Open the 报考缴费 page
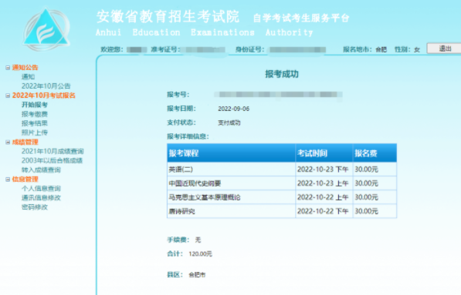This screenshot has width=461, height=295. point(35,114)
